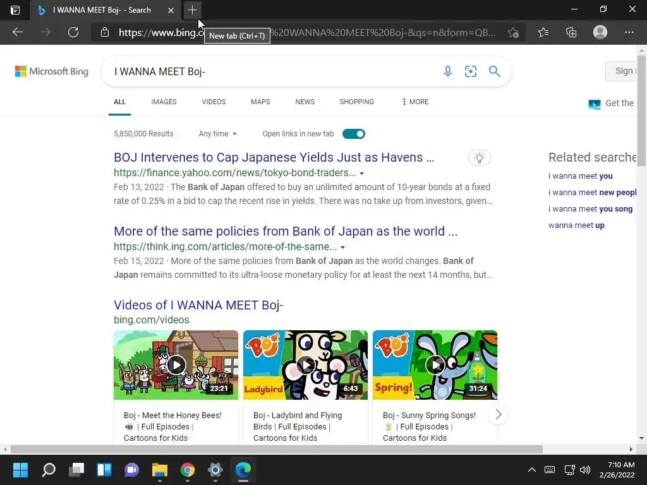
Task: Expand the think.ing.com URL dropdown arrow
Action: [342, 247]
